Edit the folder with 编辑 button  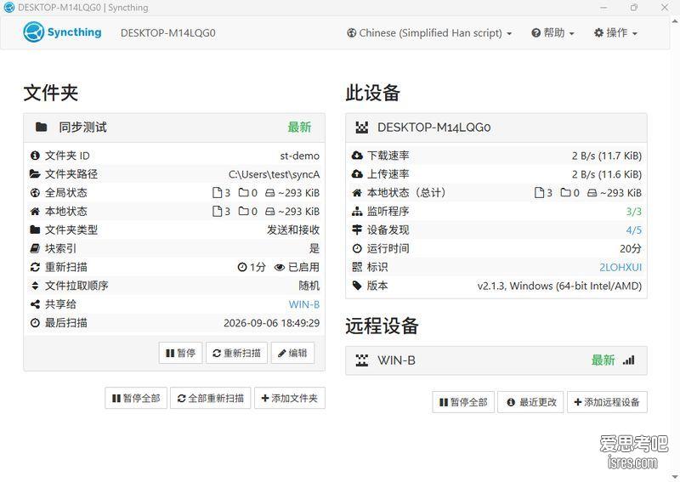coord(292,353)
